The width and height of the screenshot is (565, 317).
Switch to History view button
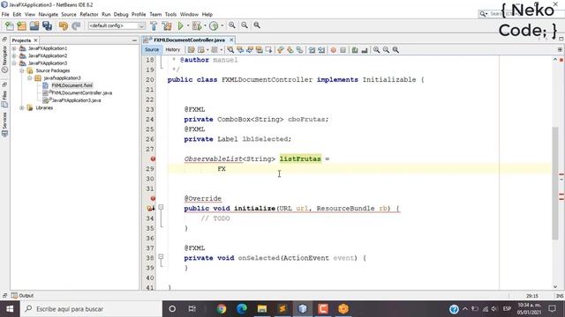[173, 50]
